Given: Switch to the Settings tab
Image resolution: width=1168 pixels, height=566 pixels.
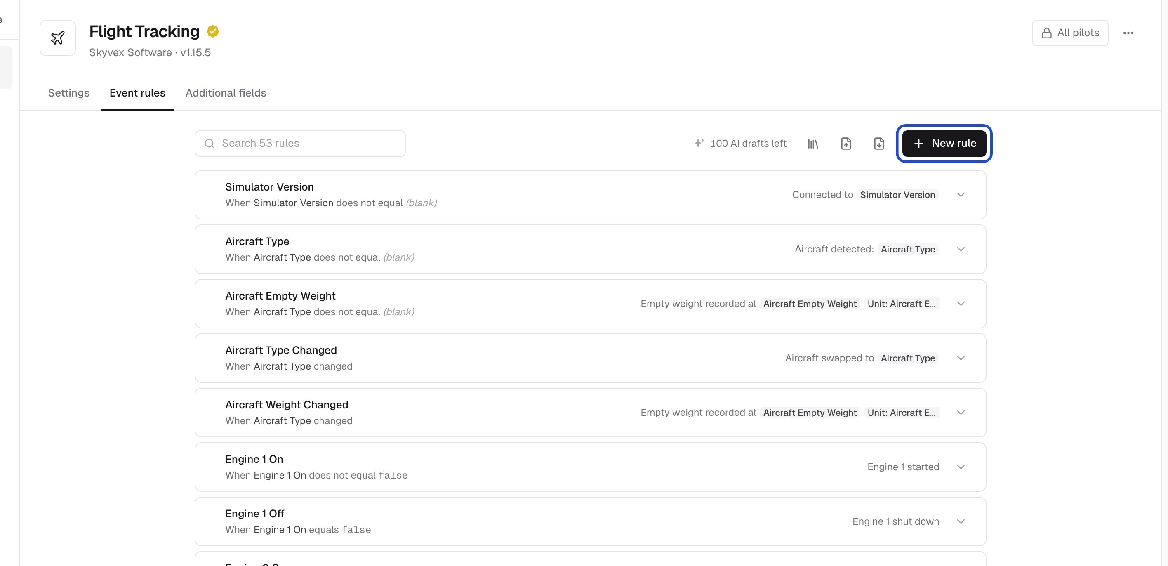Looking at the screenshot, I should click(x=69, y=93).
